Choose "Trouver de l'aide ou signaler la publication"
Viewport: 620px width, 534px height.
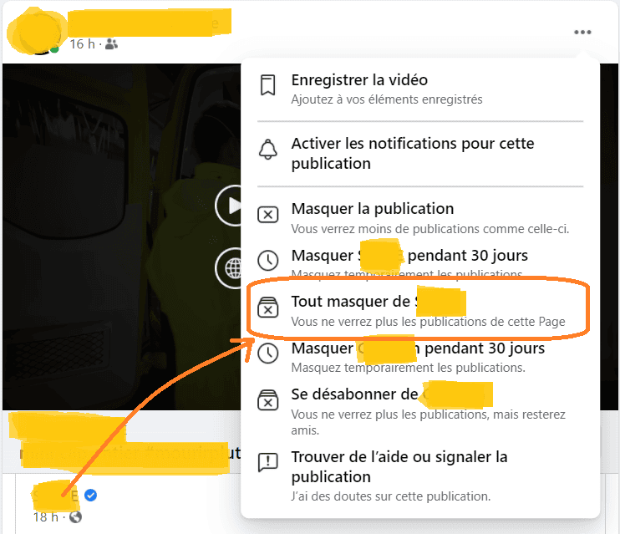tap(399, 466)
